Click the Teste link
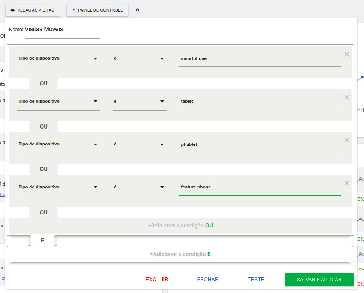Image resolution: width=364 pixels, height=293 pixels. coord(256,280)
